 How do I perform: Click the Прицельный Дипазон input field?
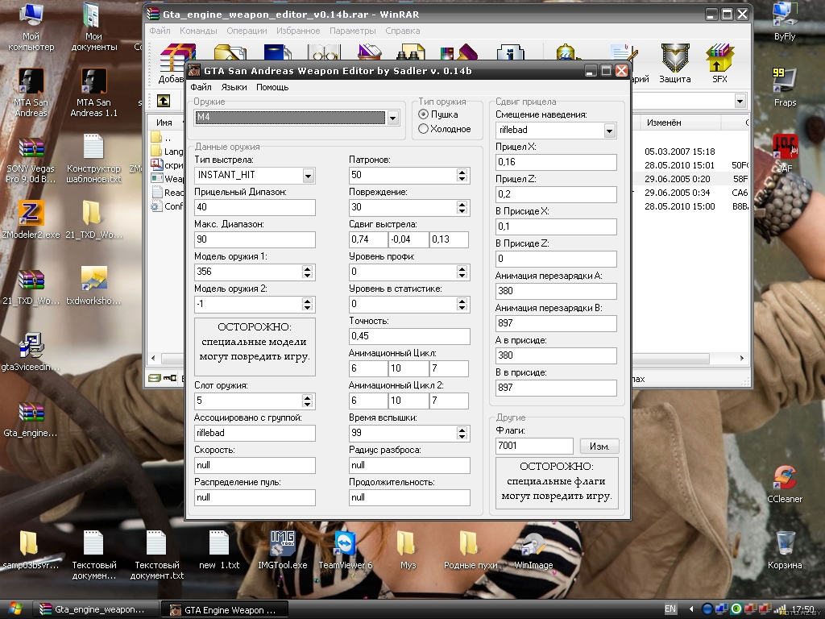tap(255, 207)
